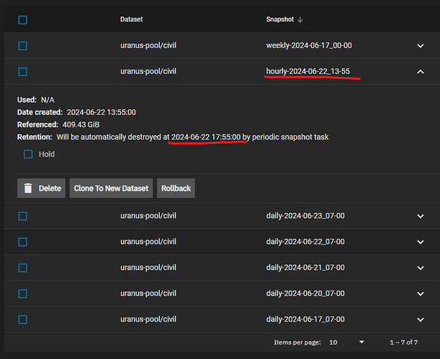Expand the daily-2024-06-23_07-00 snapshot row
Screen dimensions: 440x359
(x=421, y=216)
